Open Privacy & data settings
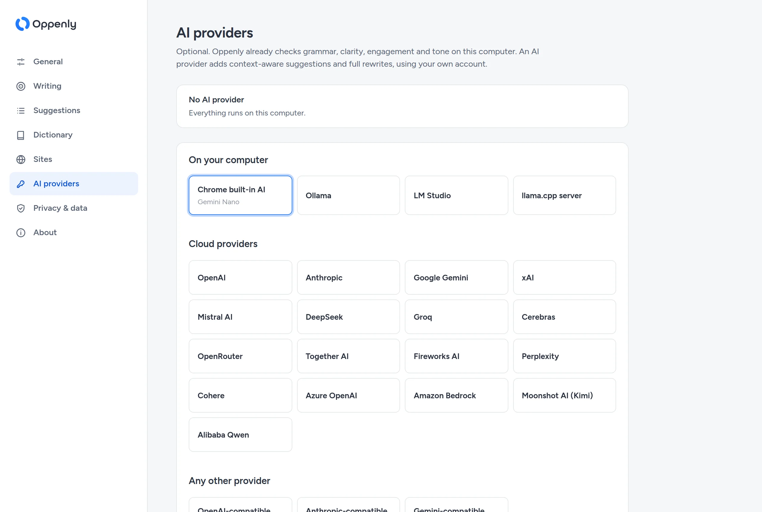This screenshot has width=762, height=512. [74, 208]
